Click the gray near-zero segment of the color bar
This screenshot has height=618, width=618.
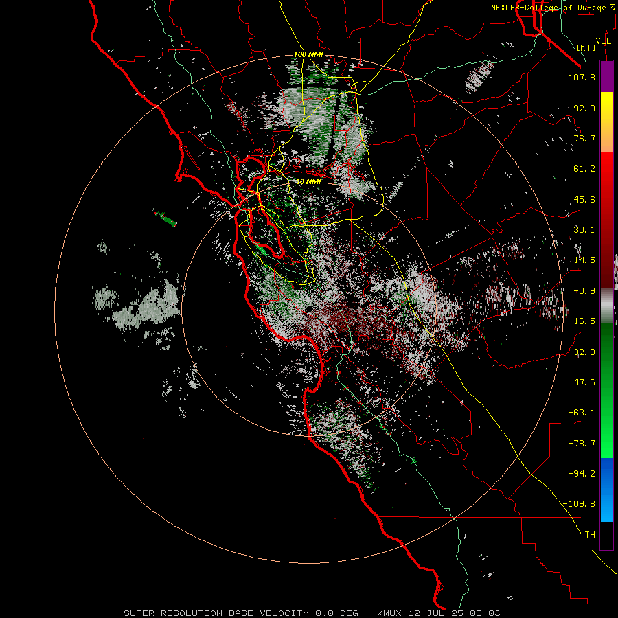606,306
